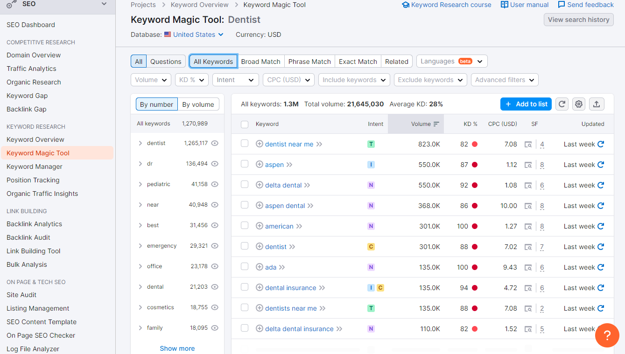Click the Keyword Overview breadcrumb
This screenshot has width=625, height=354.
[200, 5]
